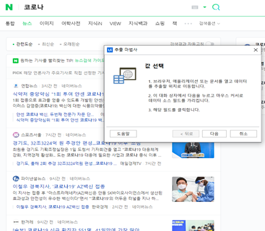Select the 뉴스 tab
This screenshot has height=231, width=265.
[x=27, y=23]
